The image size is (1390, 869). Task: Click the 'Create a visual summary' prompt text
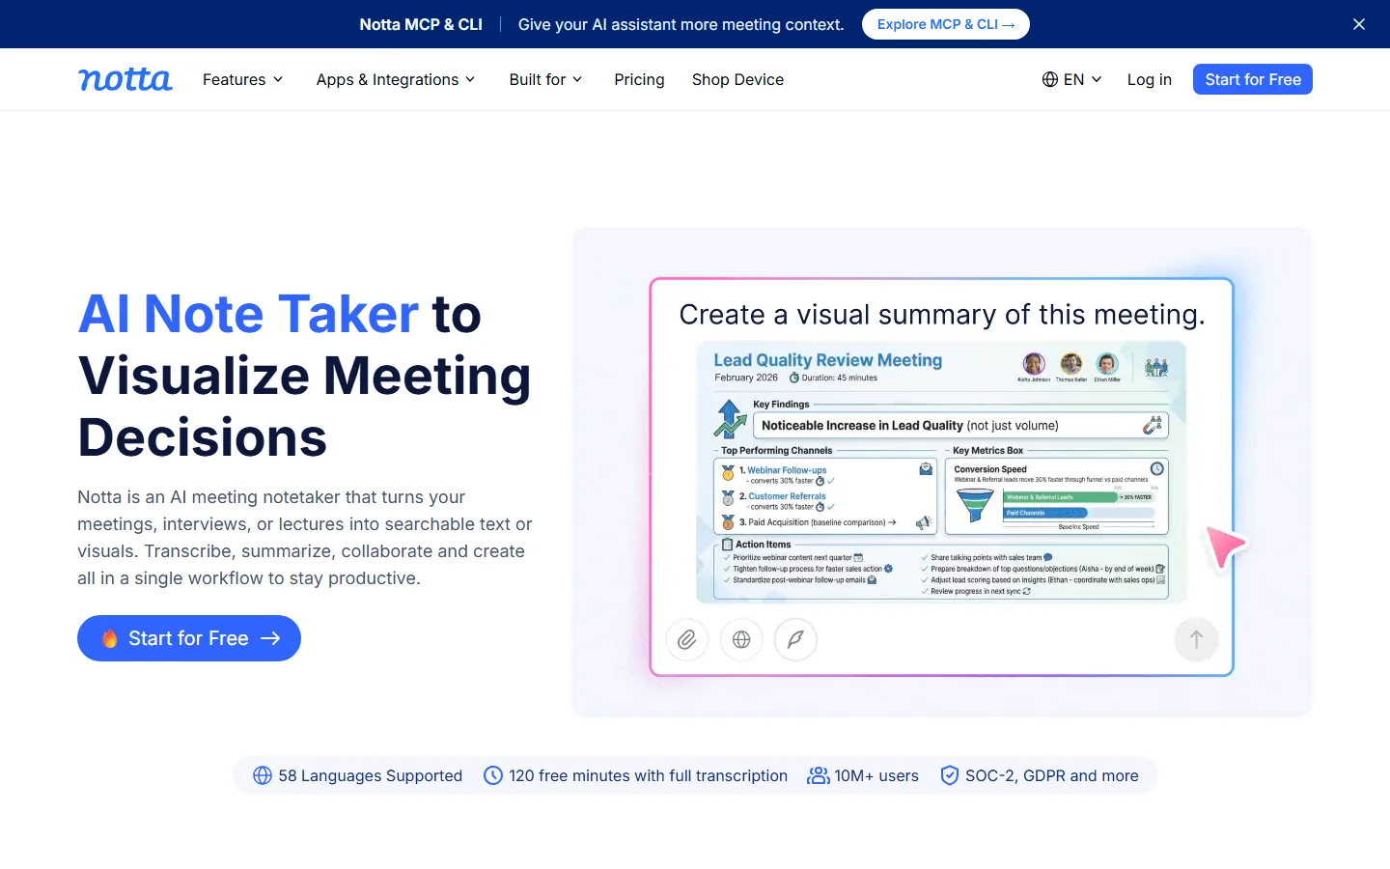(x=942, y=315)
